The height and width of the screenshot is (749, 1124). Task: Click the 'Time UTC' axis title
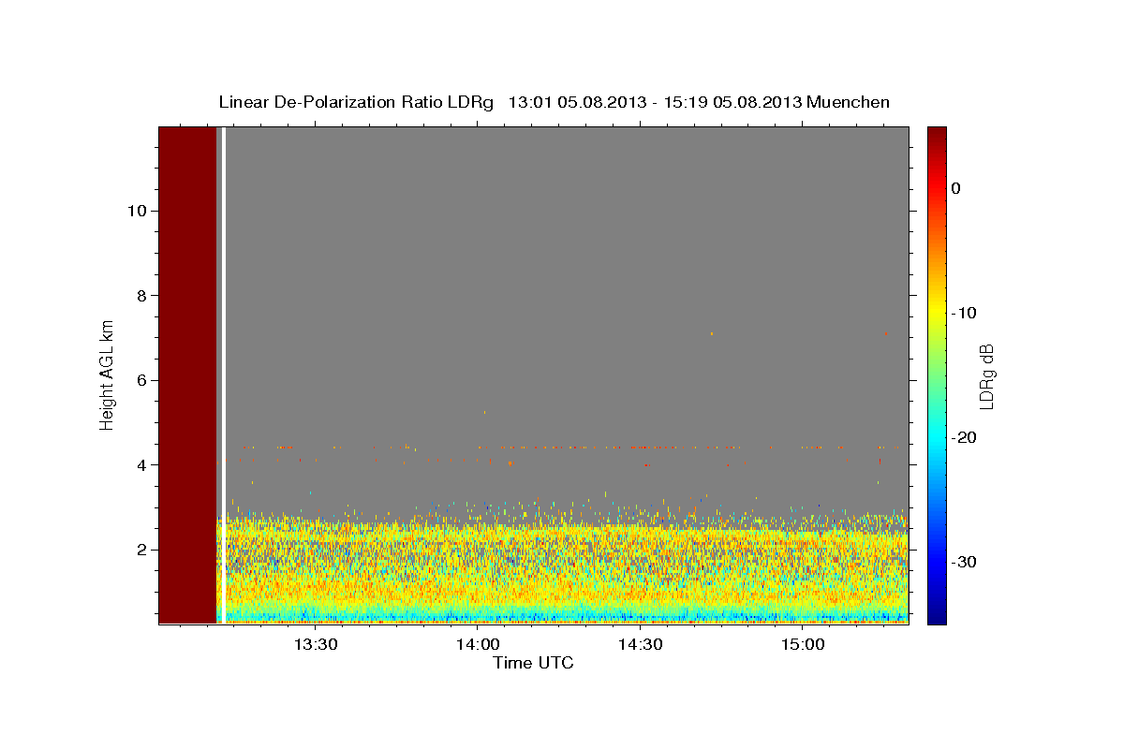533,663
